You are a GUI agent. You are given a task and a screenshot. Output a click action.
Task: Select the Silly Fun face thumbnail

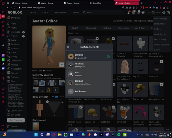[140, 67]
